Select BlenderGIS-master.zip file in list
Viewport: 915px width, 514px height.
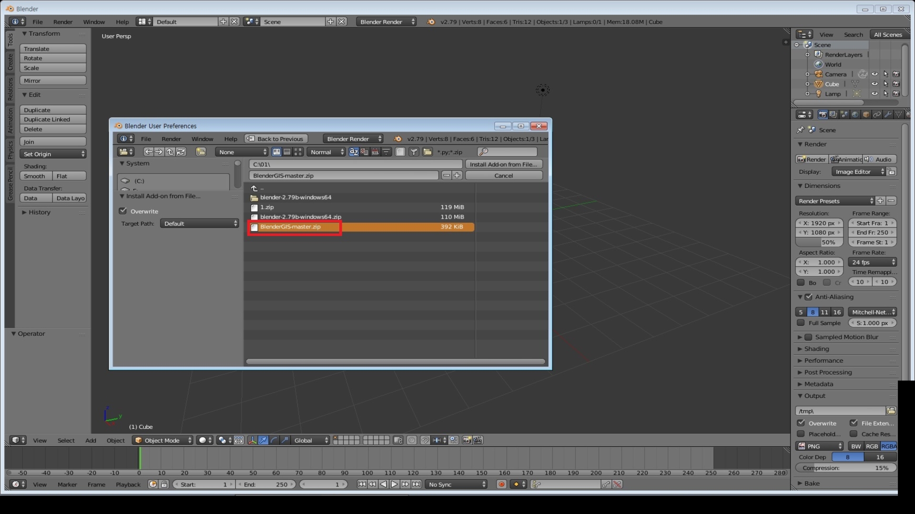click(x=361, y=227)
